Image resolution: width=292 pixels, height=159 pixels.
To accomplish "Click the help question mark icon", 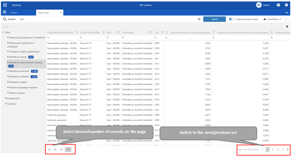I will 278,5.
